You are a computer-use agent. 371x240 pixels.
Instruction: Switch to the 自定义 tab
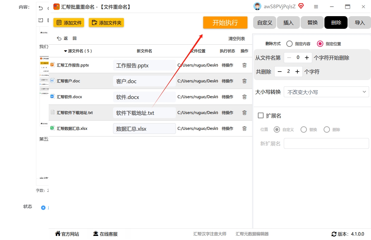click(x=265, y=22)
